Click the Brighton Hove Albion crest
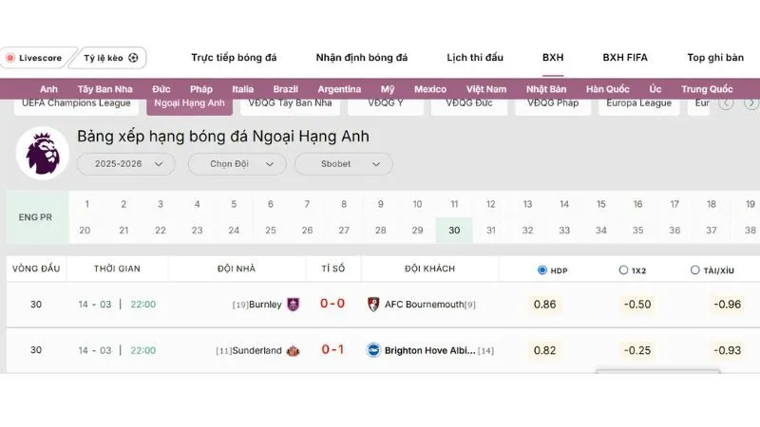The height and width of the screenshot is (427, 760). point(373,350)
